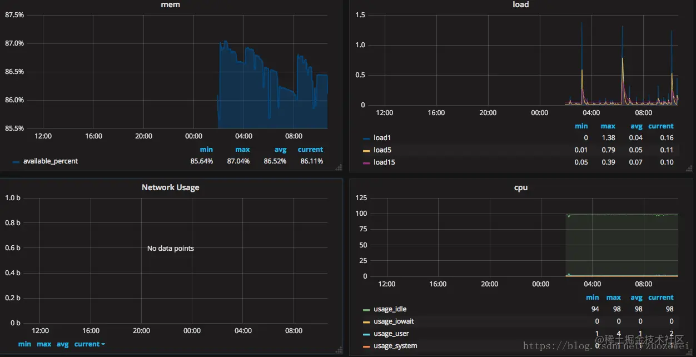Open the Network Usage panel title menu

(170, 187)
